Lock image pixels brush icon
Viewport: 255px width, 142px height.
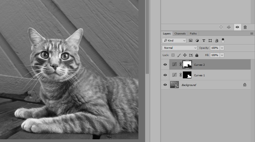tap(179, 55)
